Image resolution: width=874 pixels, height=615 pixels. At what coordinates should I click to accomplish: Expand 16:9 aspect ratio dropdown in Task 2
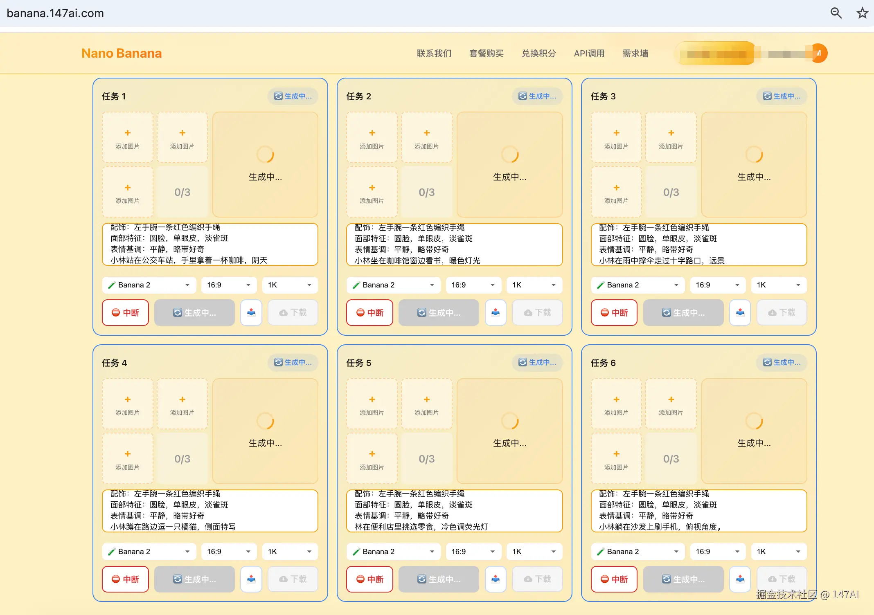473,285
